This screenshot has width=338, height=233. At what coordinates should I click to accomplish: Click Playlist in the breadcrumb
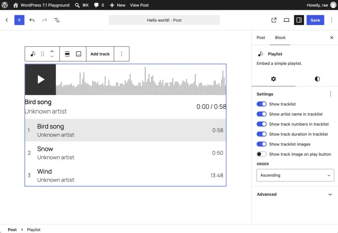point(34,230)
